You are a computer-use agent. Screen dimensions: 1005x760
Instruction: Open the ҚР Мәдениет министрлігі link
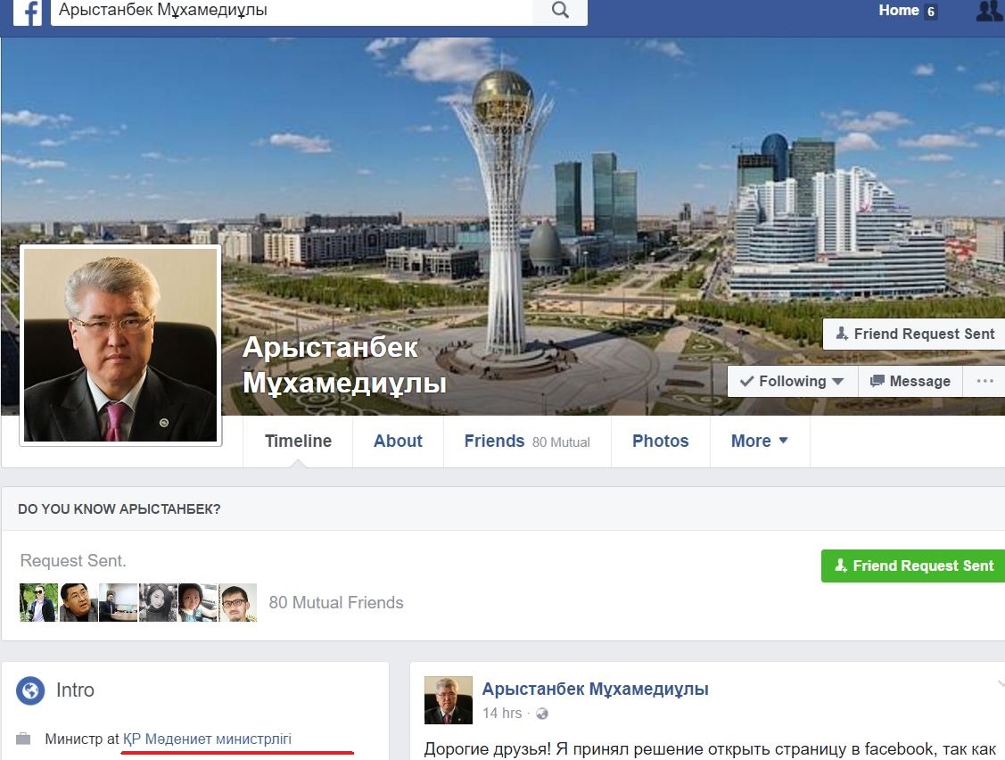[x=207, y=739]
